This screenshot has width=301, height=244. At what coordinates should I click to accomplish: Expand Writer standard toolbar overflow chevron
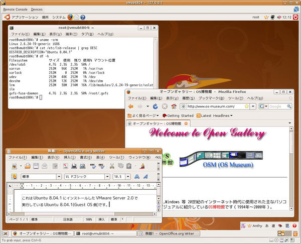(x=159, y=164)
